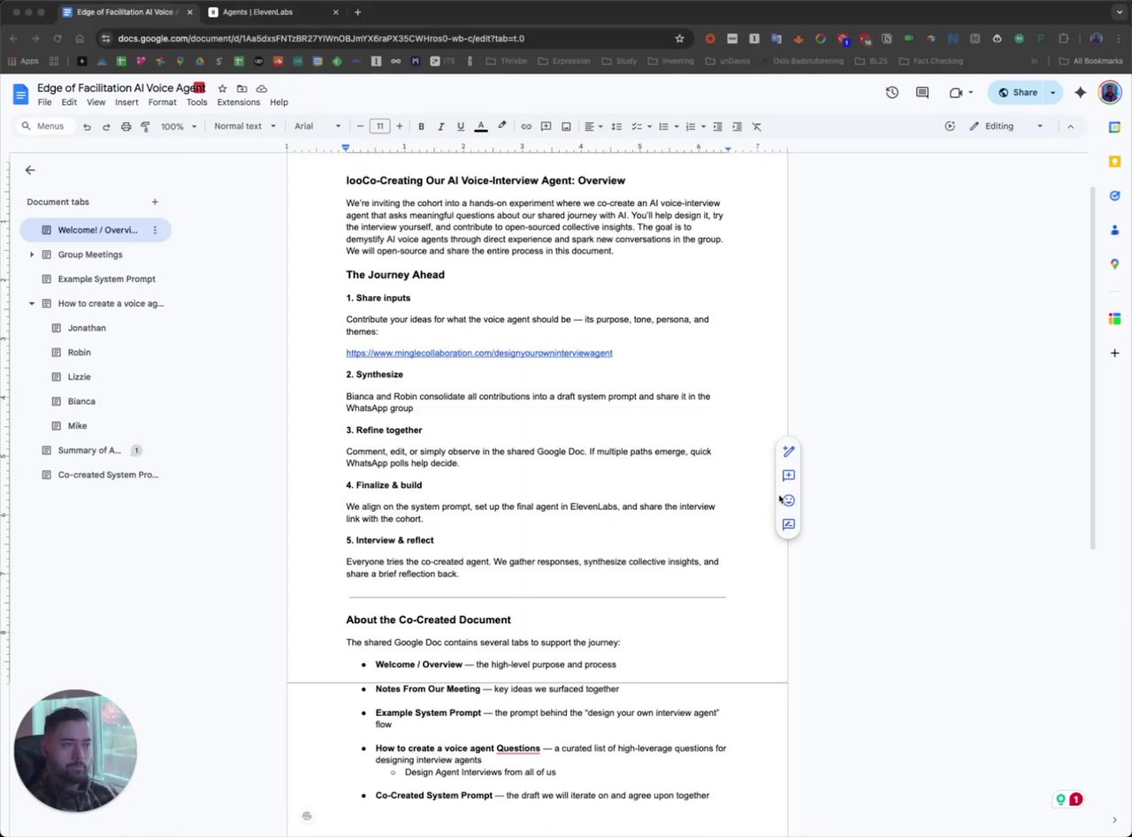
Task: Toggle underline formatting
Action: tap(461, 126)
